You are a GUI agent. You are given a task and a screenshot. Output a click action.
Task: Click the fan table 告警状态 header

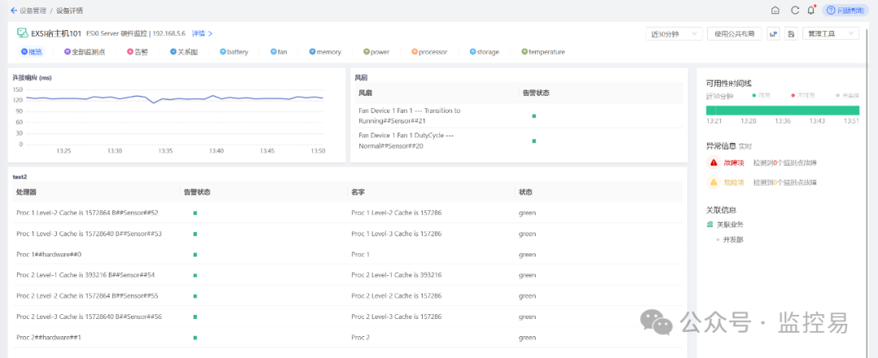(535, 93)
